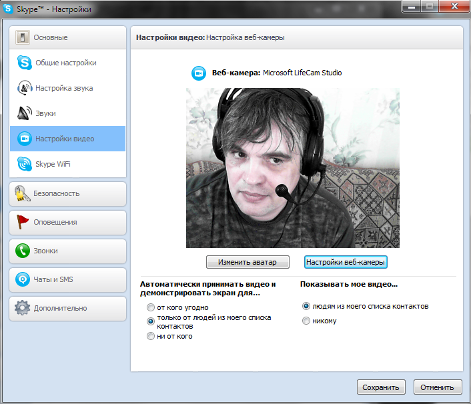
Task: Click the blue webcam icon near Веб-камера
Action: 199,73
